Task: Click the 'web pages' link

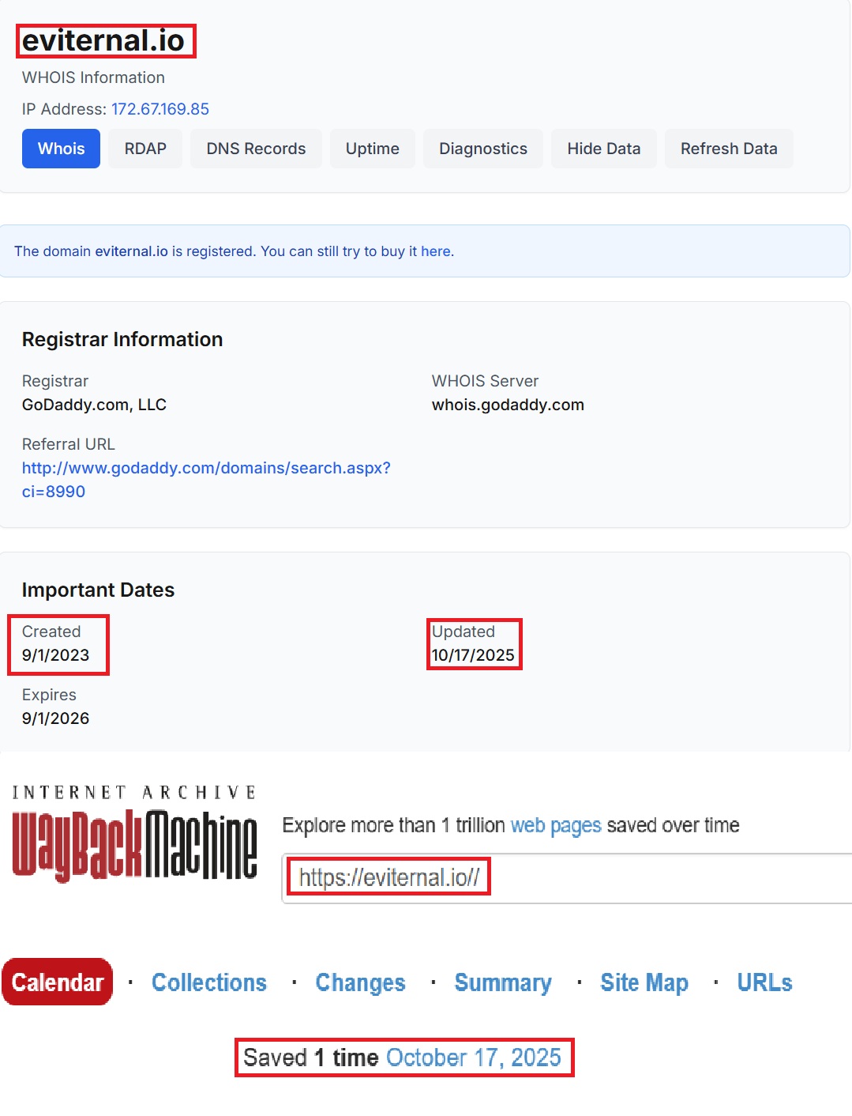Action: point(556,825)
